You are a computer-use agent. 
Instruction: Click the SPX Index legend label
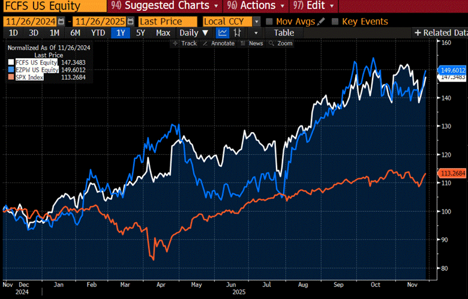tap(29, 77)
